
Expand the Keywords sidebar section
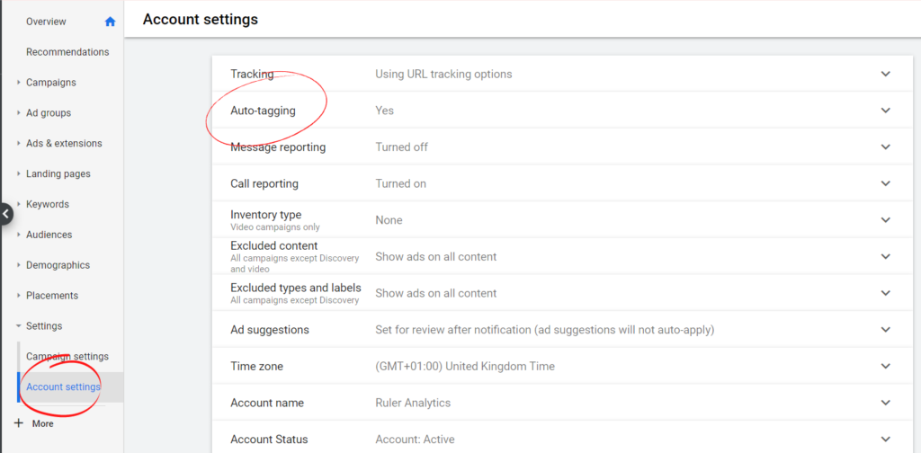tap(47, 204)
